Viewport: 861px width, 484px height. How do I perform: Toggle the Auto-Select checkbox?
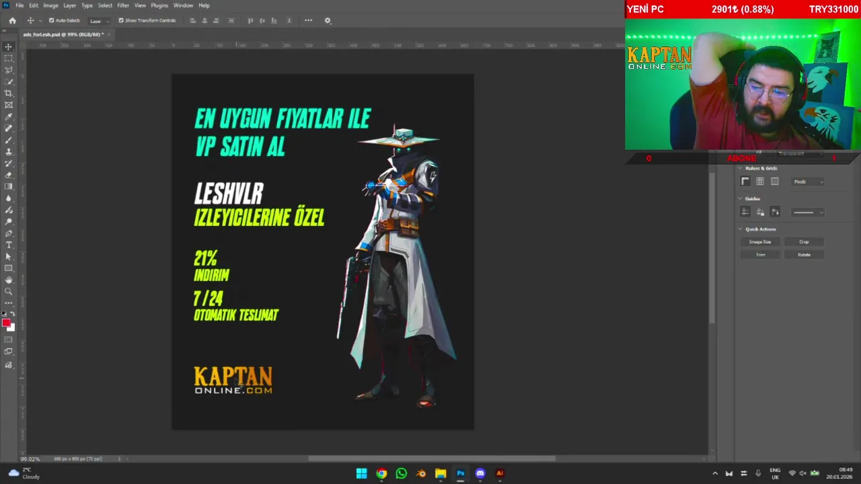[x=51, y=20]
